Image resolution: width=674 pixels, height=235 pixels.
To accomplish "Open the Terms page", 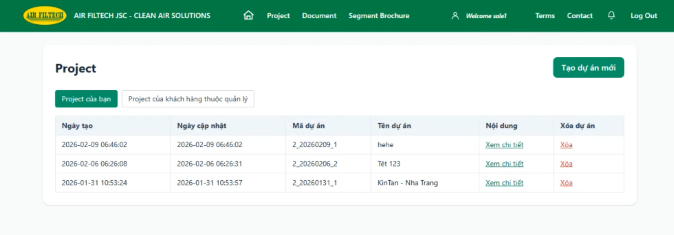I will (x=545, y=16).
